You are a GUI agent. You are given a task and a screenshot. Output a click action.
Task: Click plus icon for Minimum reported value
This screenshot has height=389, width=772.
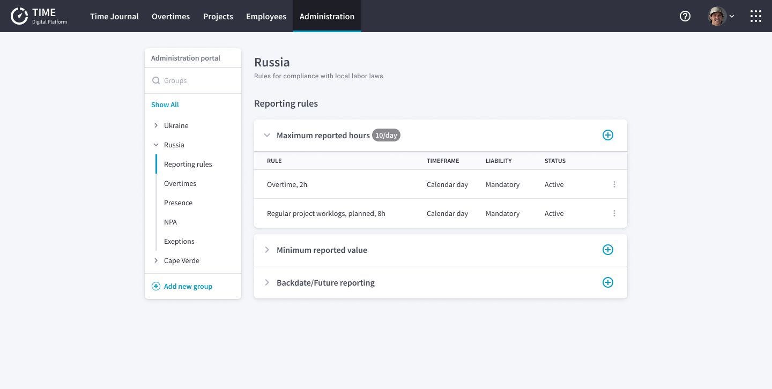tap(607, 250)
